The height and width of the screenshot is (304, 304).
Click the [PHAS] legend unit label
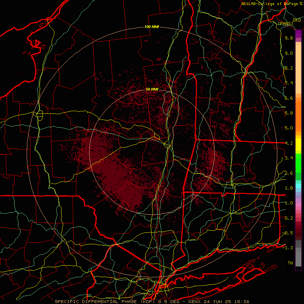[285, 23]
